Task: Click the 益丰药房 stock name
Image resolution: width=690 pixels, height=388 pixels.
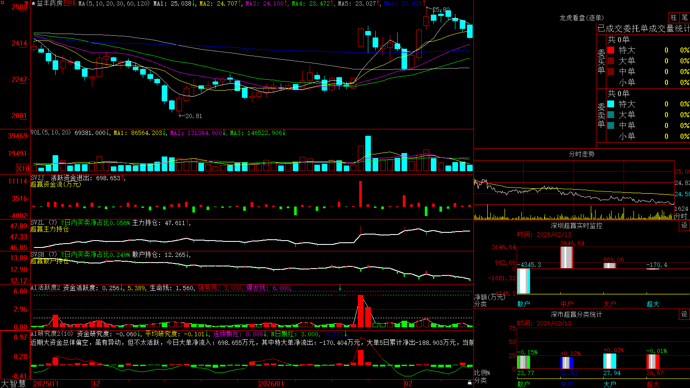Action: tap(50, 3)
